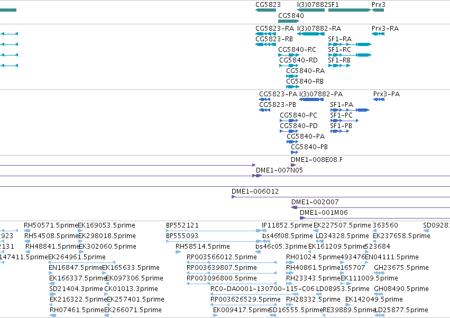Open EST RH50571.5prime
The image size is (450, 318).
(51, 225)
